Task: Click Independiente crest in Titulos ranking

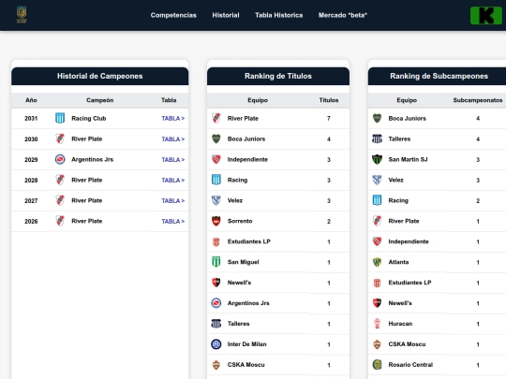Action: pos(216,159)
